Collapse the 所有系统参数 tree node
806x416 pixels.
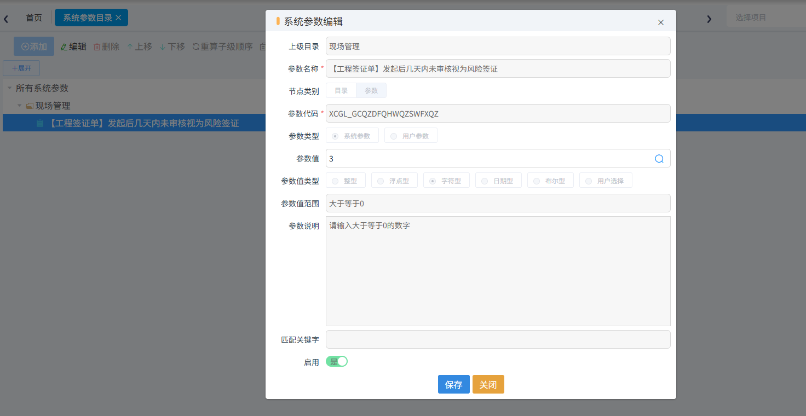coord(9,88)
